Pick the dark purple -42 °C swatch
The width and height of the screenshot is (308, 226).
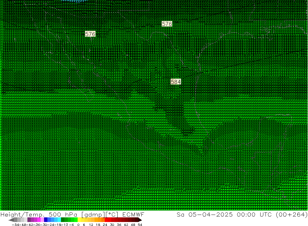click(29, 220)
